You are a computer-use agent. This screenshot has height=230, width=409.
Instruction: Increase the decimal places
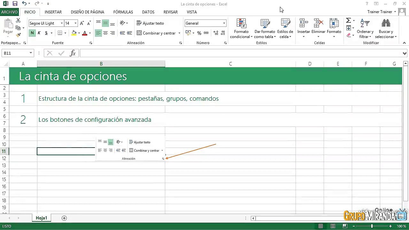point(216,33)
